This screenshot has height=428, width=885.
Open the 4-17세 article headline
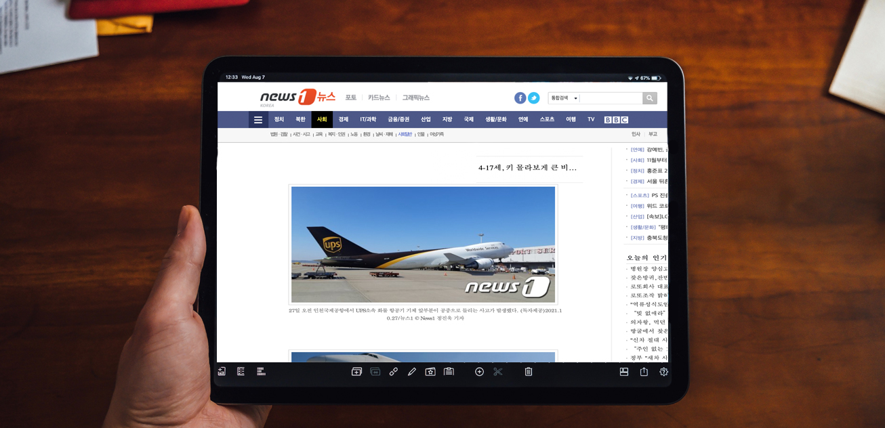527,168
